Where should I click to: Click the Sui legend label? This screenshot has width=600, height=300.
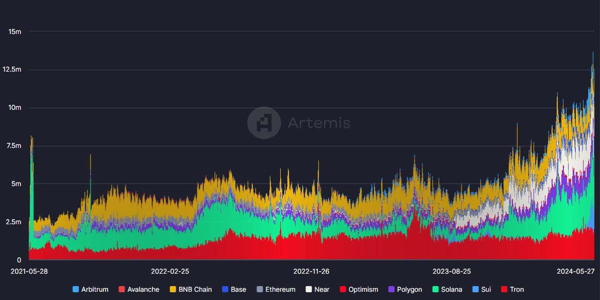[x=486, y=290]
